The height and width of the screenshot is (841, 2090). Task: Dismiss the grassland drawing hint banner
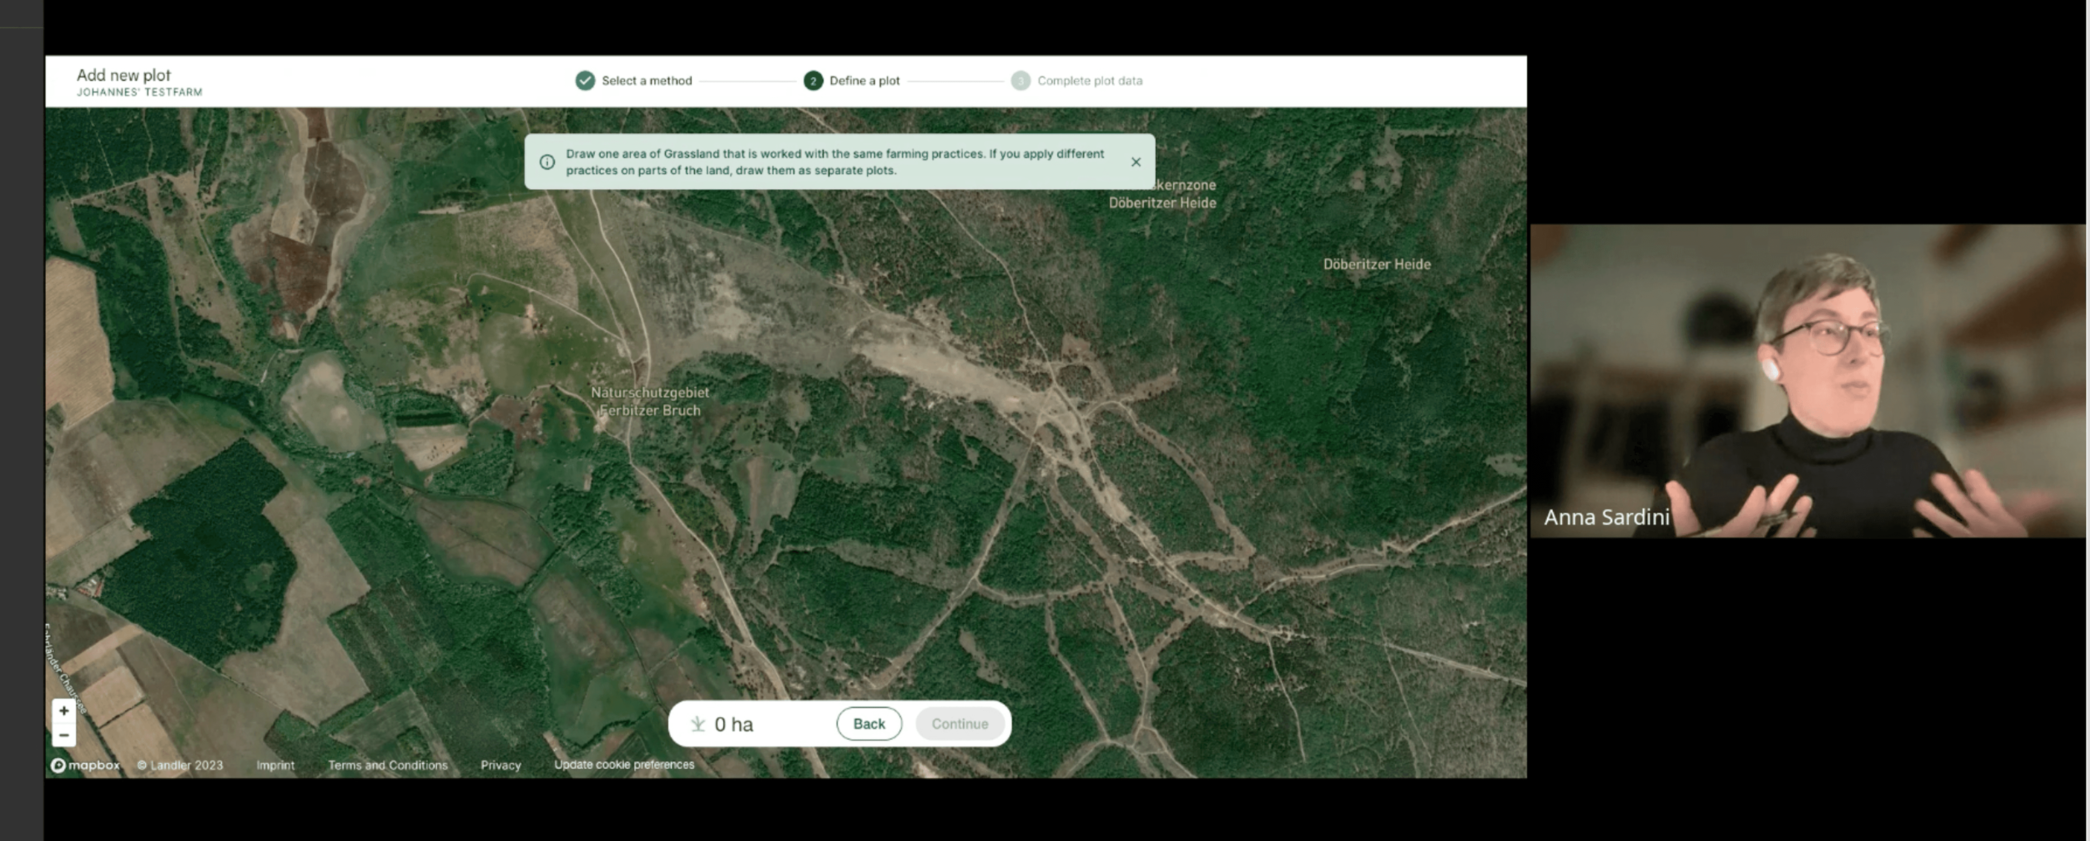[1135, 162]
